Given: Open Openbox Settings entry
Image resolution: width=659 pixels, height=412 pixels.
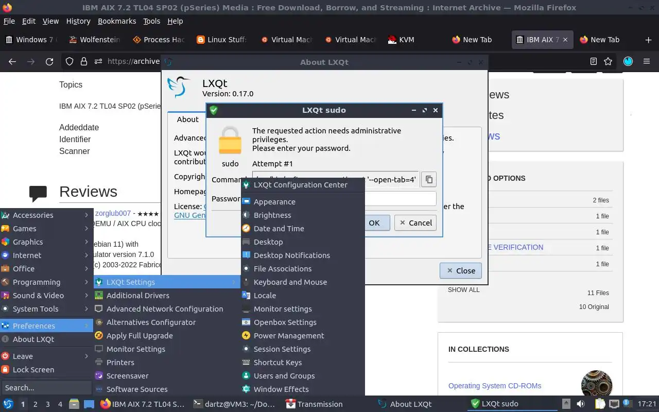Looking at the screenshot, I should pyautogui.click(x=303, y=322).
